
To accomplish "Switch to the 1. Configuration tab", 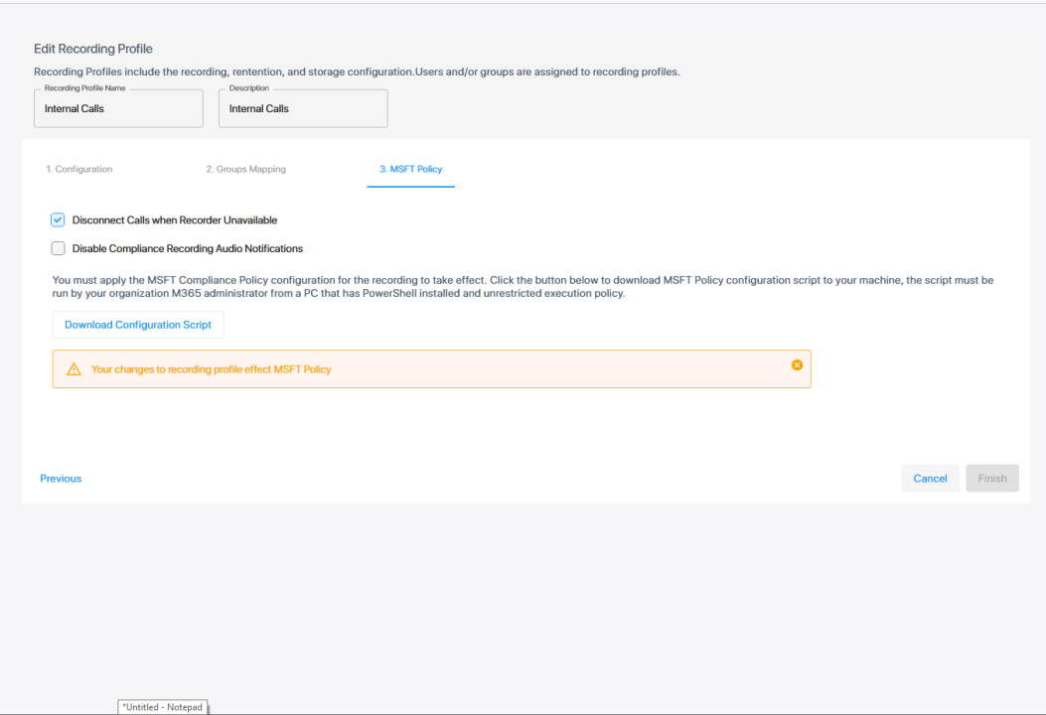I will [79, 170].
